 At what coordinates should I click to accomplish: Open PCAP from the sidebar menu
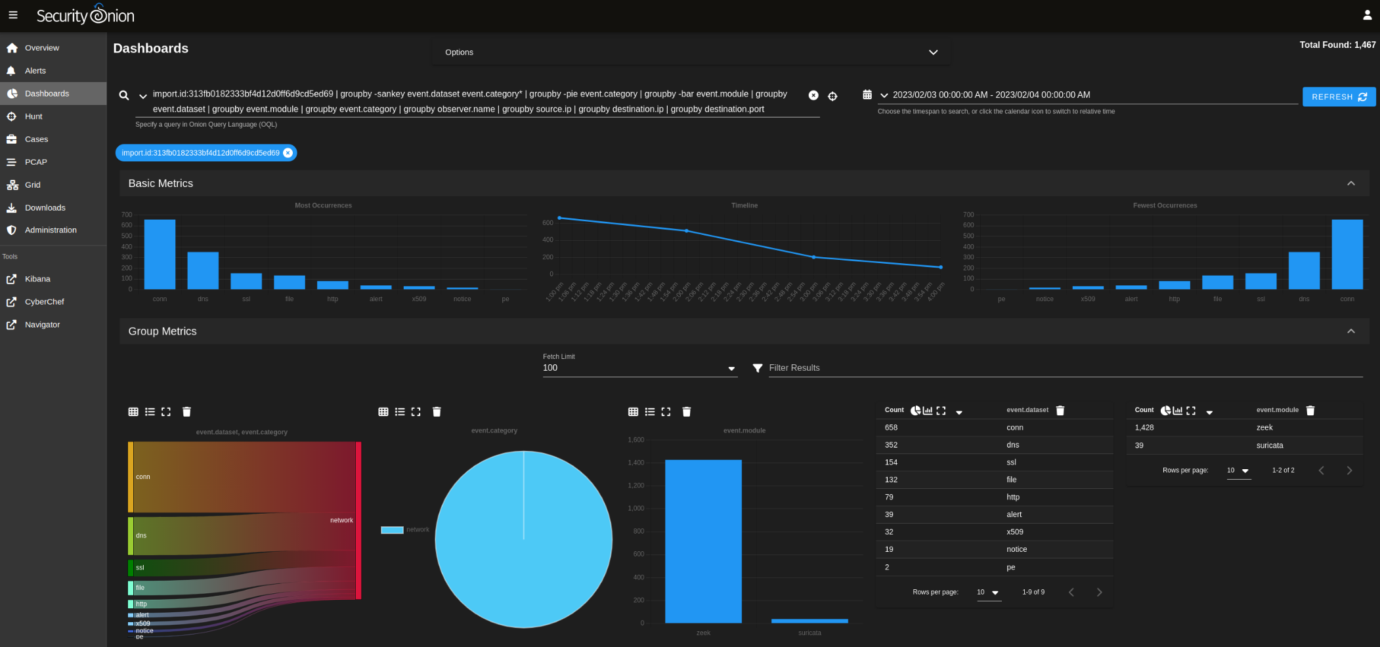pyautogui.click(x=36, y=162)
